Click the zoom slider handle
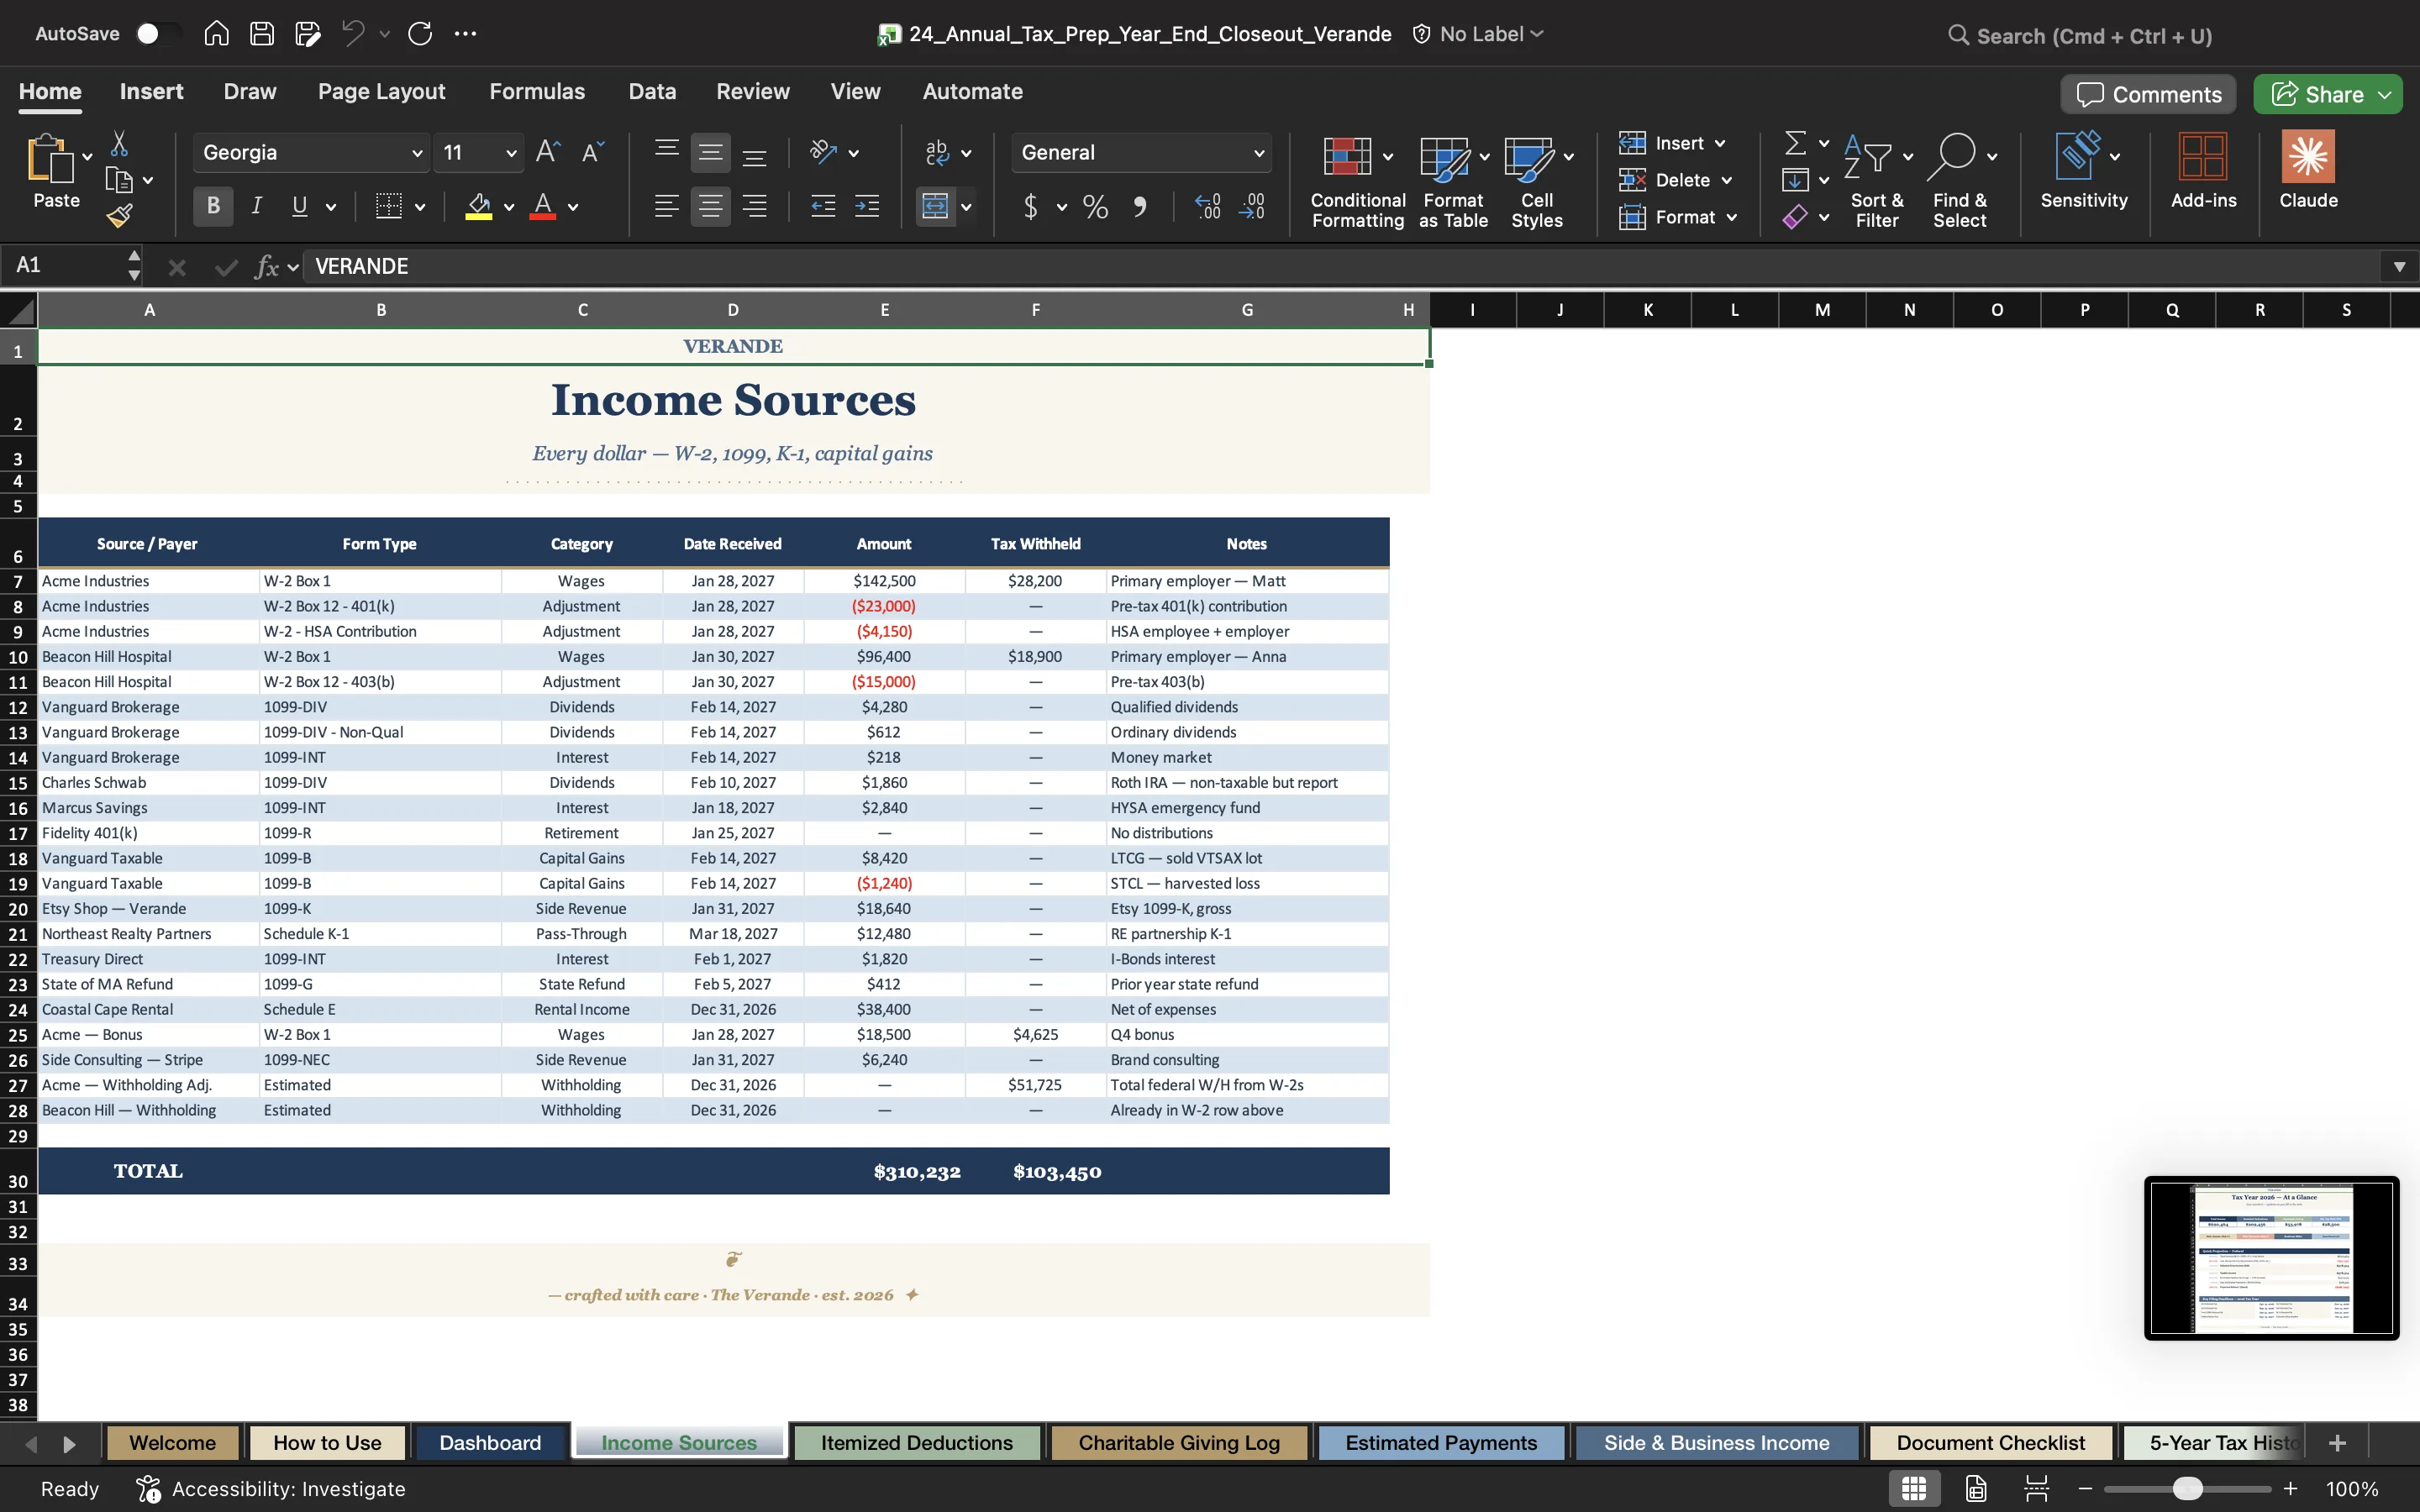The image size is (2420, 1512). tap(2188, 1488)
